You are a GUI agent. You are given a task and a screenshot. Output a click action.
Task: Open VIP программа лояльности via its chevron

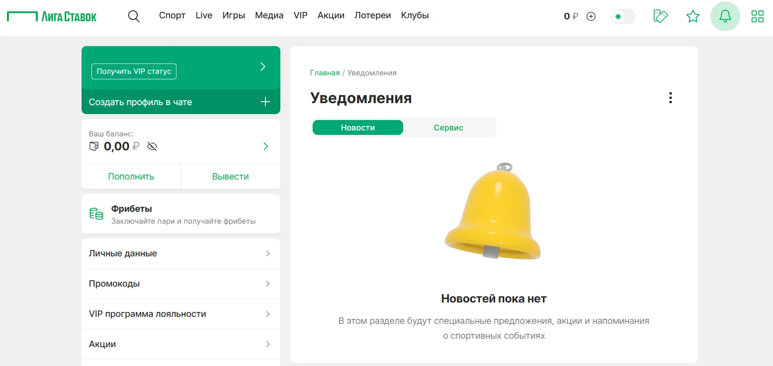[268, 314]
